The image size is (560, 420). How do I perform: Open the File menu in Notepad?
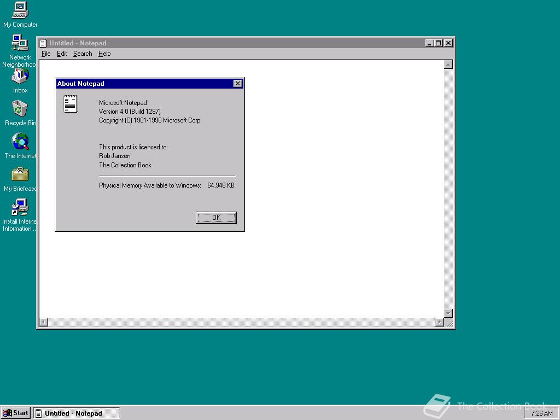[46, 54]
